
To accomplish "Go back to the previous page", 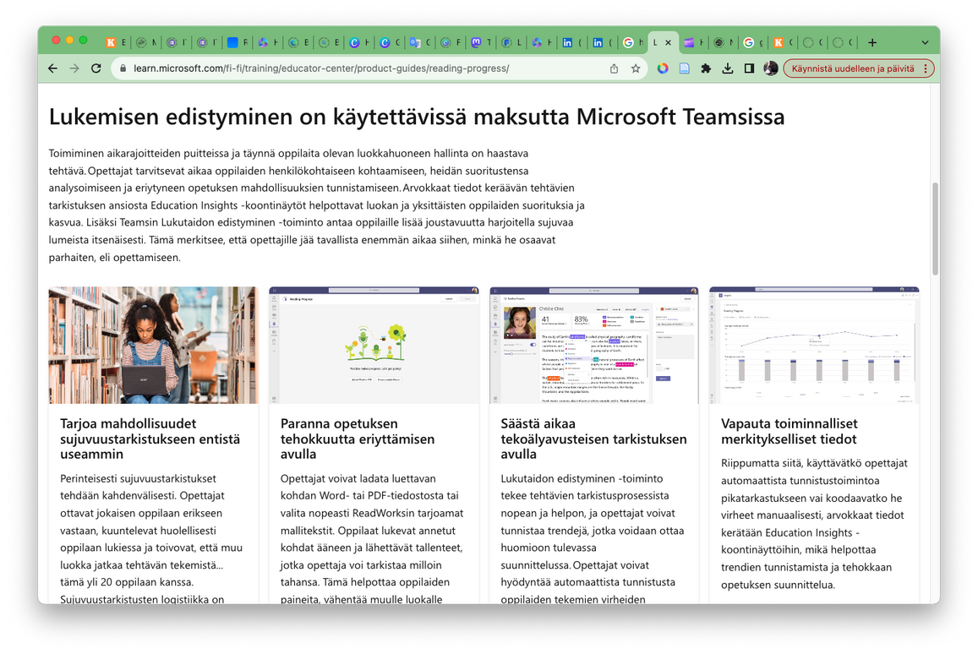I will tap(53, 68).
